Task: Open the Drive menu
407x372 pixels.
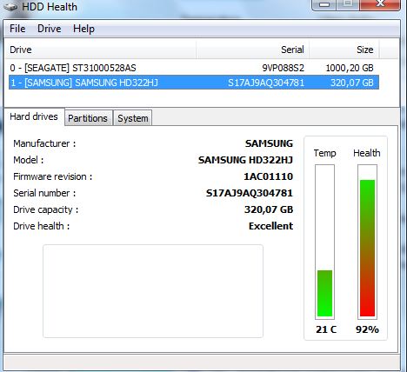Action: coord(50,29)
